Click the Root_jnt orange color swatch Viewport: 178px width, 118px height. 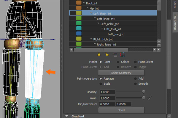(x=79, y=3)
